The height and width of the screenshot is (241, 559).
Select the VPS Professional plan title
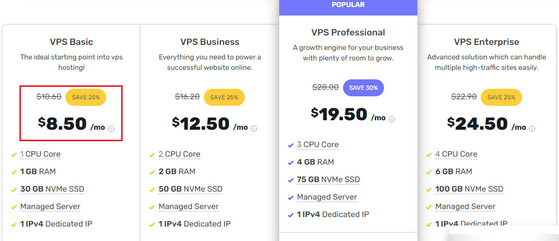click(348, 32)
